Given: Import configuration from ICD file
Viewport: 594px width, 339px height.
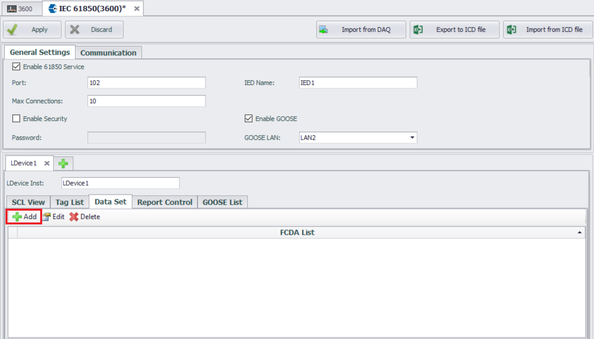Looking at the screenshot, I should point(547,30).
